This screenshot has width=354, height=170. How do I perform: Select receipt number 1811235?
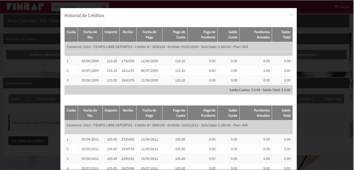pos(128,71)
